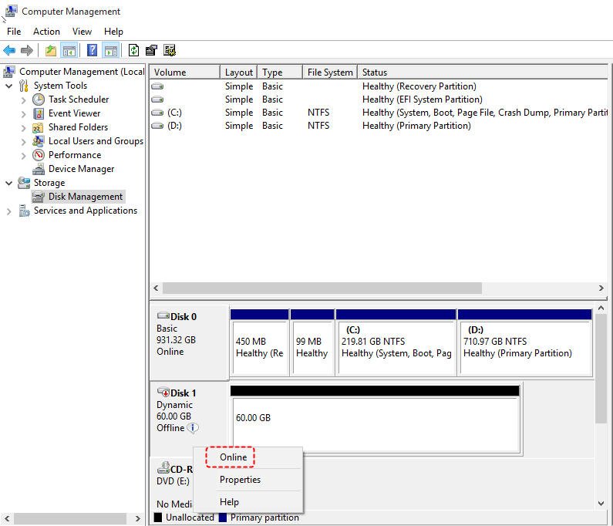Viewport: 613px width, 526px height.
Task: Collapse the System Tools node
Action: (x=9, y=86)
